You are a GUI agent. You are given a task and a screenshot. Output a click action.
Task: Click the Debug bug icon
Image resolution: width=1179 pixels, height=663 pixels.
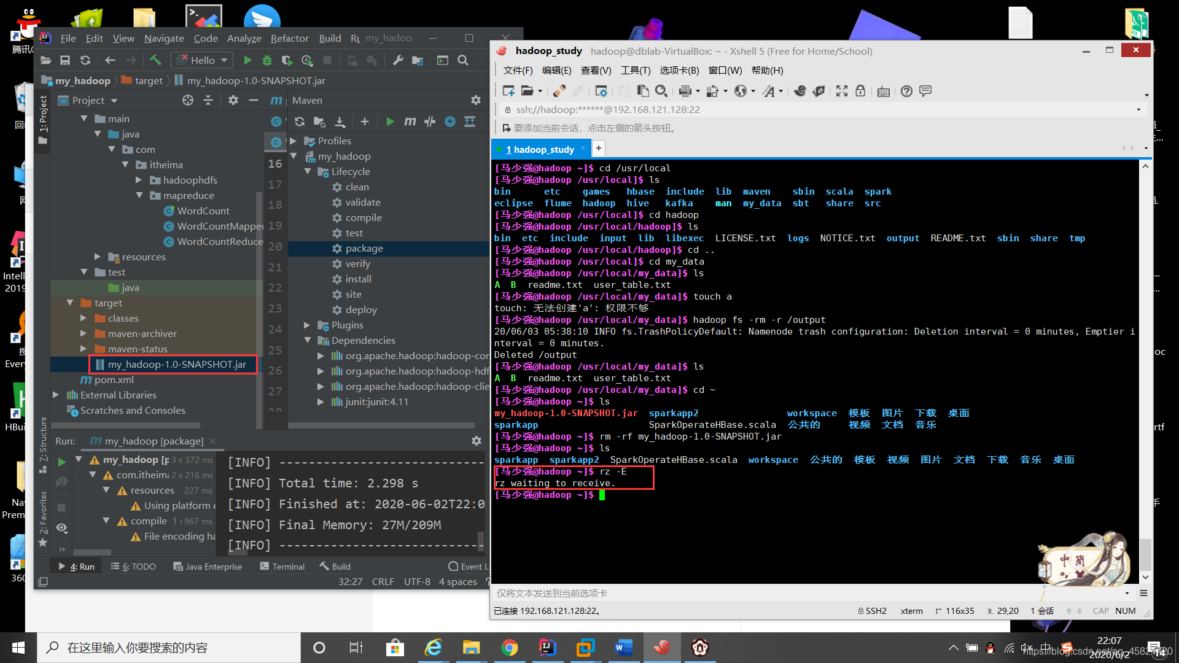(x=267, y=60)
